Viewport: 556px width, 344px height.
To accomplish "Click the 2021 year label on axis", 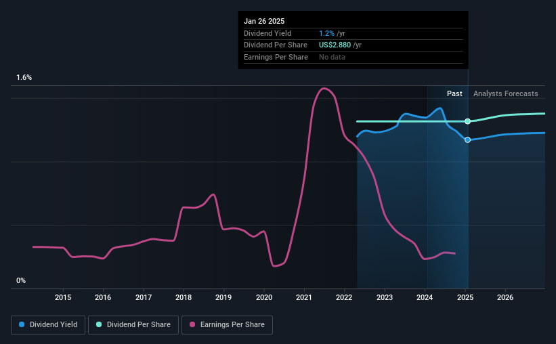I will pyautogui.click(x=304, y=297).
